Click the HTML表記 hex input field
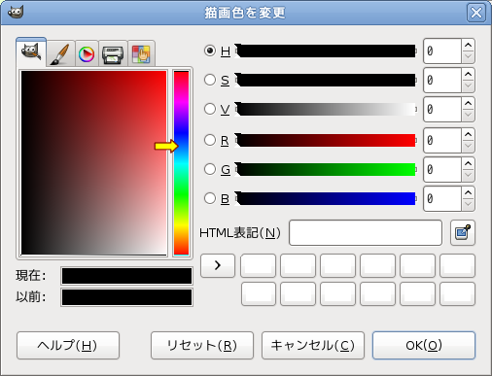Image resolution: width=492 pixels, height=376 pixels. pos(366,232)
